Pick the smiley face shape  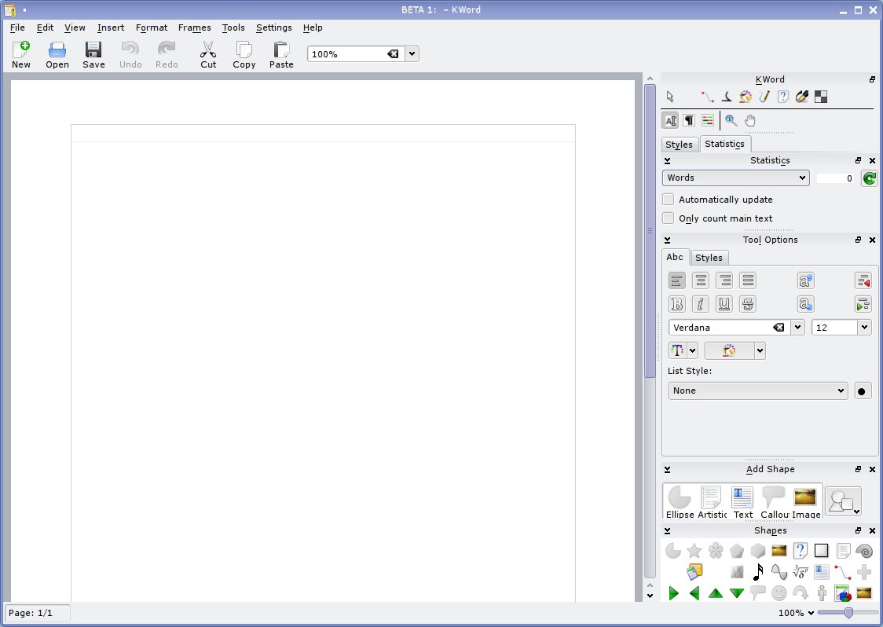point(779,592)
